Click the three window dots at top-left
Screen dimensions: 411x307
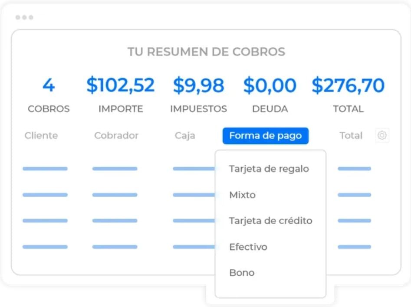point(24,17)
